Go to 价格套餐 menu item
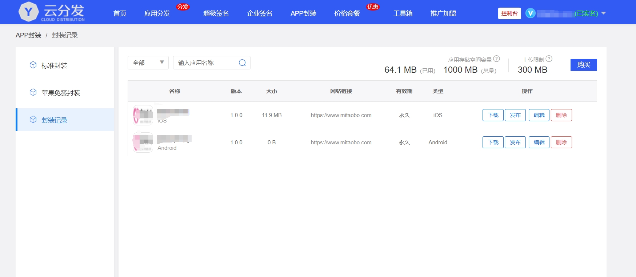 click(x=347, y=13)
